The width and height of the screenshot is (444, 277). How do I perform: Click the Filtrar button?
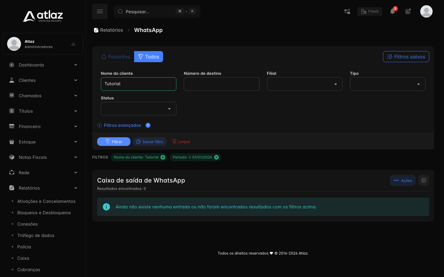point(114,142)
